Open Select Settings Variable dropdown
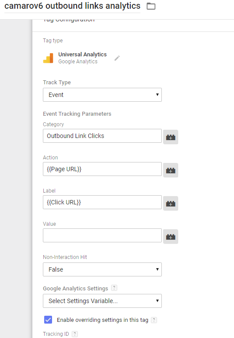The image size is (234, 338). point(102,301)
